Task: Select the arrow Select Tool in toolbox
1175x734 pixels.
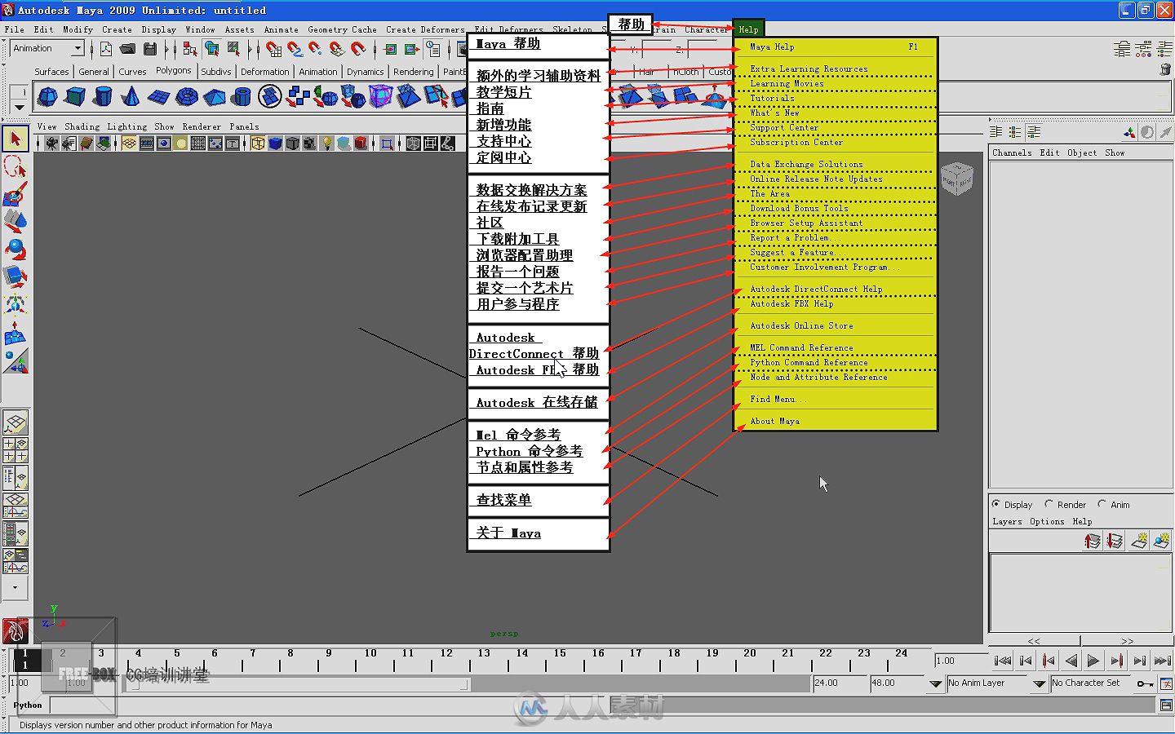Action: [15, 139]
